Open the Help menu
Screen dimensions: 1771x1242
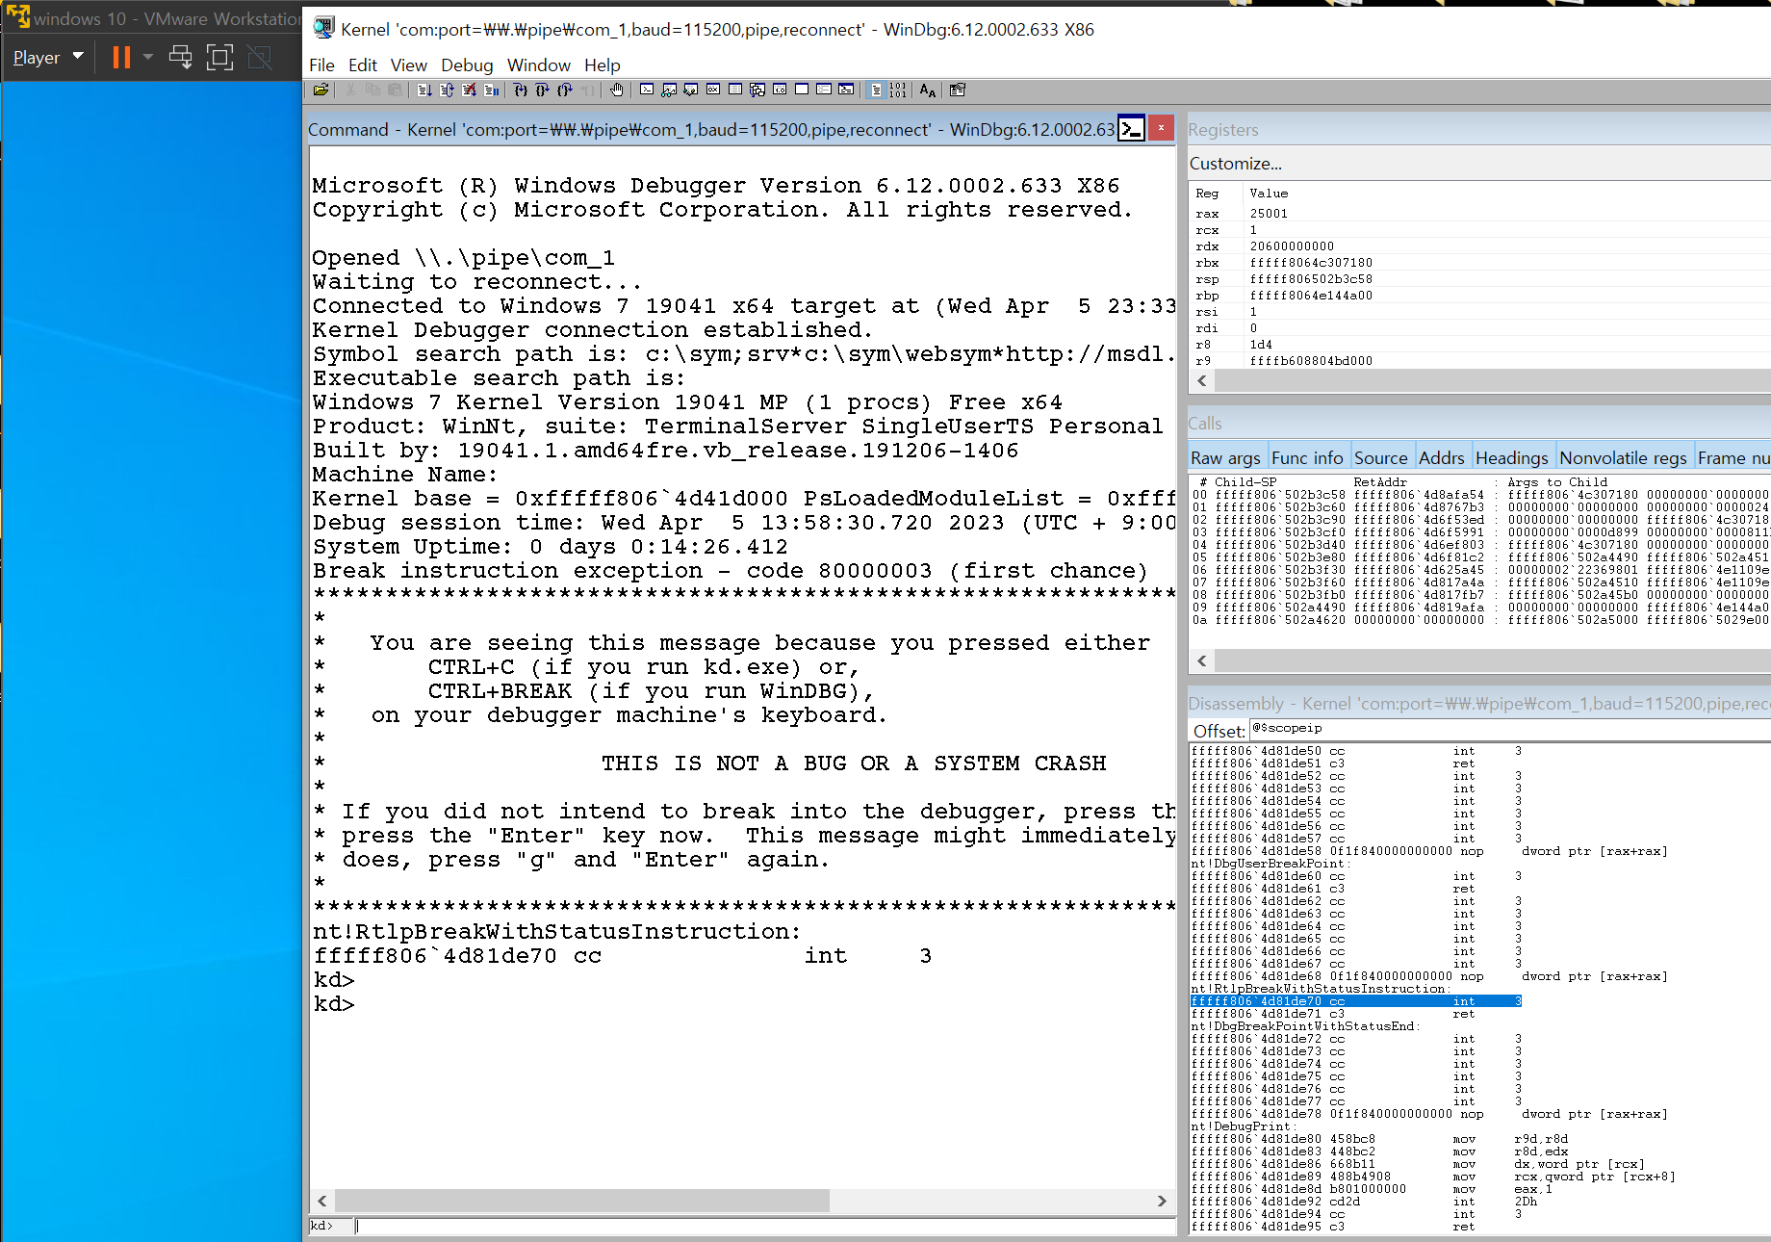pyautogui.click(x=603, y=65)
